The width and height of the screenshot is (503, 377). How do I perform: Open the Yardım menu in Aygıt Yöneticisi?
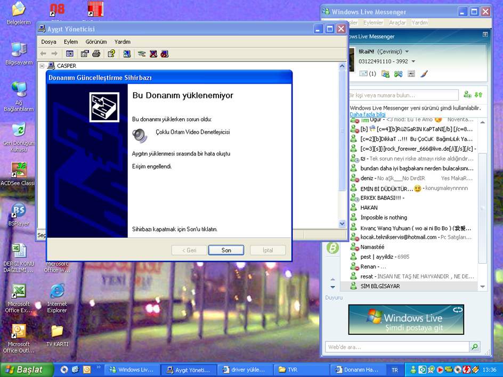pos(122,42)
